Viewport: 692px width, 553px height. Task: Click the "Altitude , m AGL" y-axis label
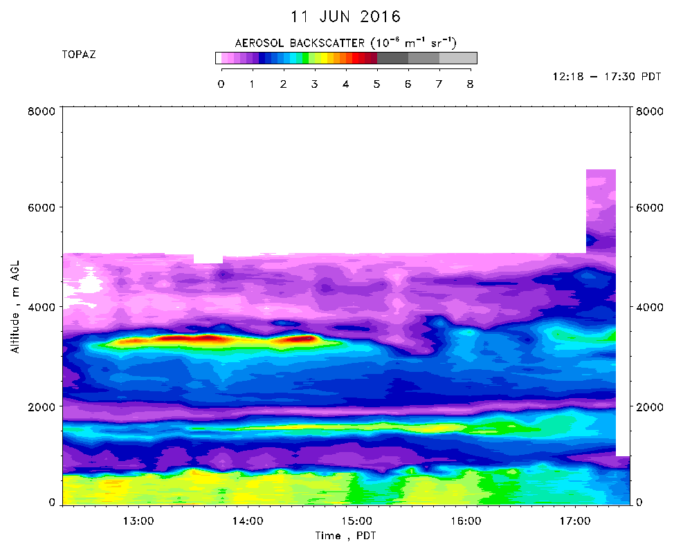coord(15,307)
